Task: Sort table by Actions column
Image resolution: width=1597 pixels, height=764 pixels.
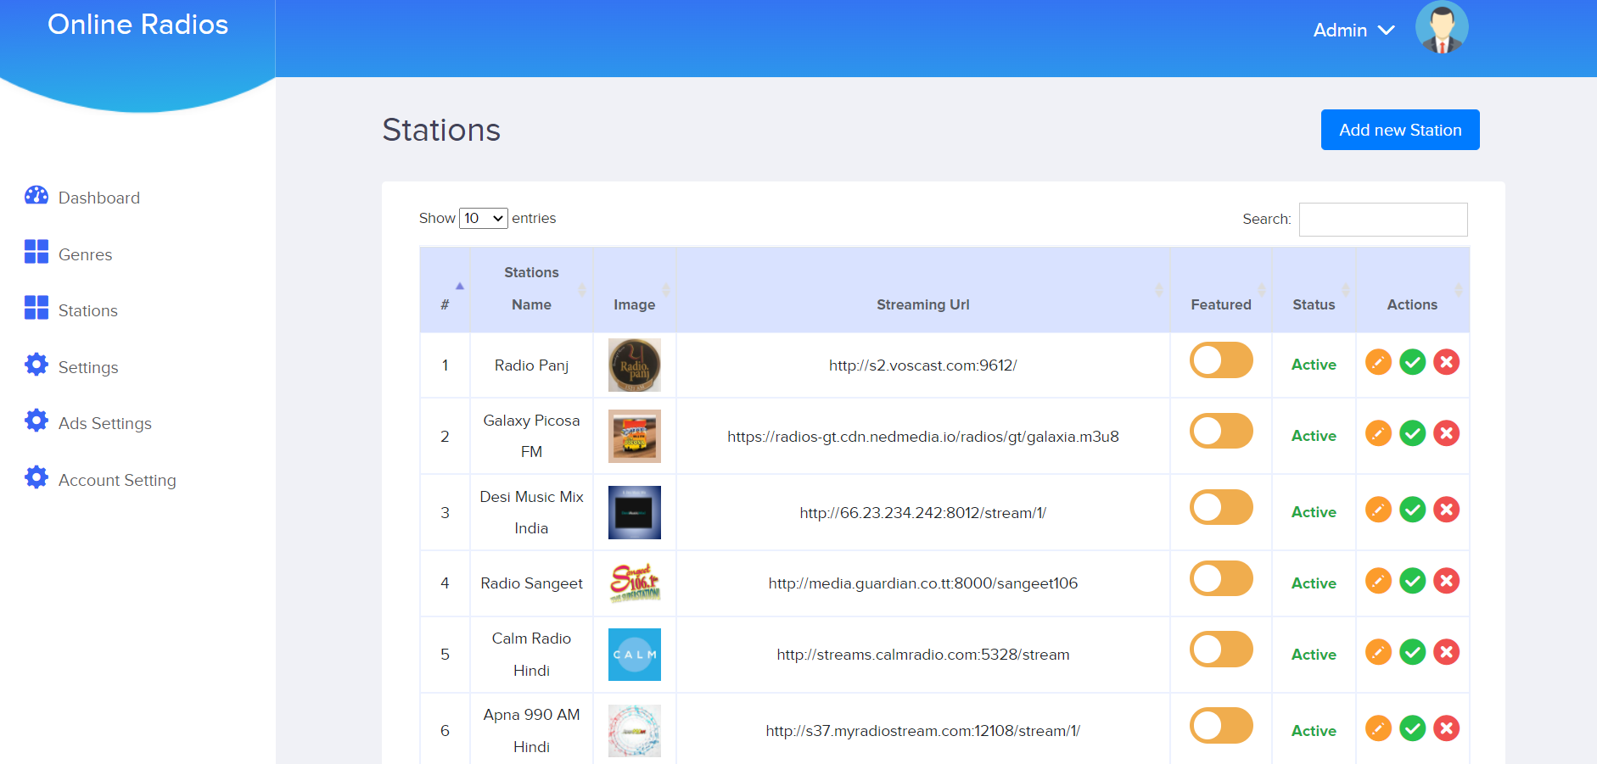Action: coord(1412,290)
